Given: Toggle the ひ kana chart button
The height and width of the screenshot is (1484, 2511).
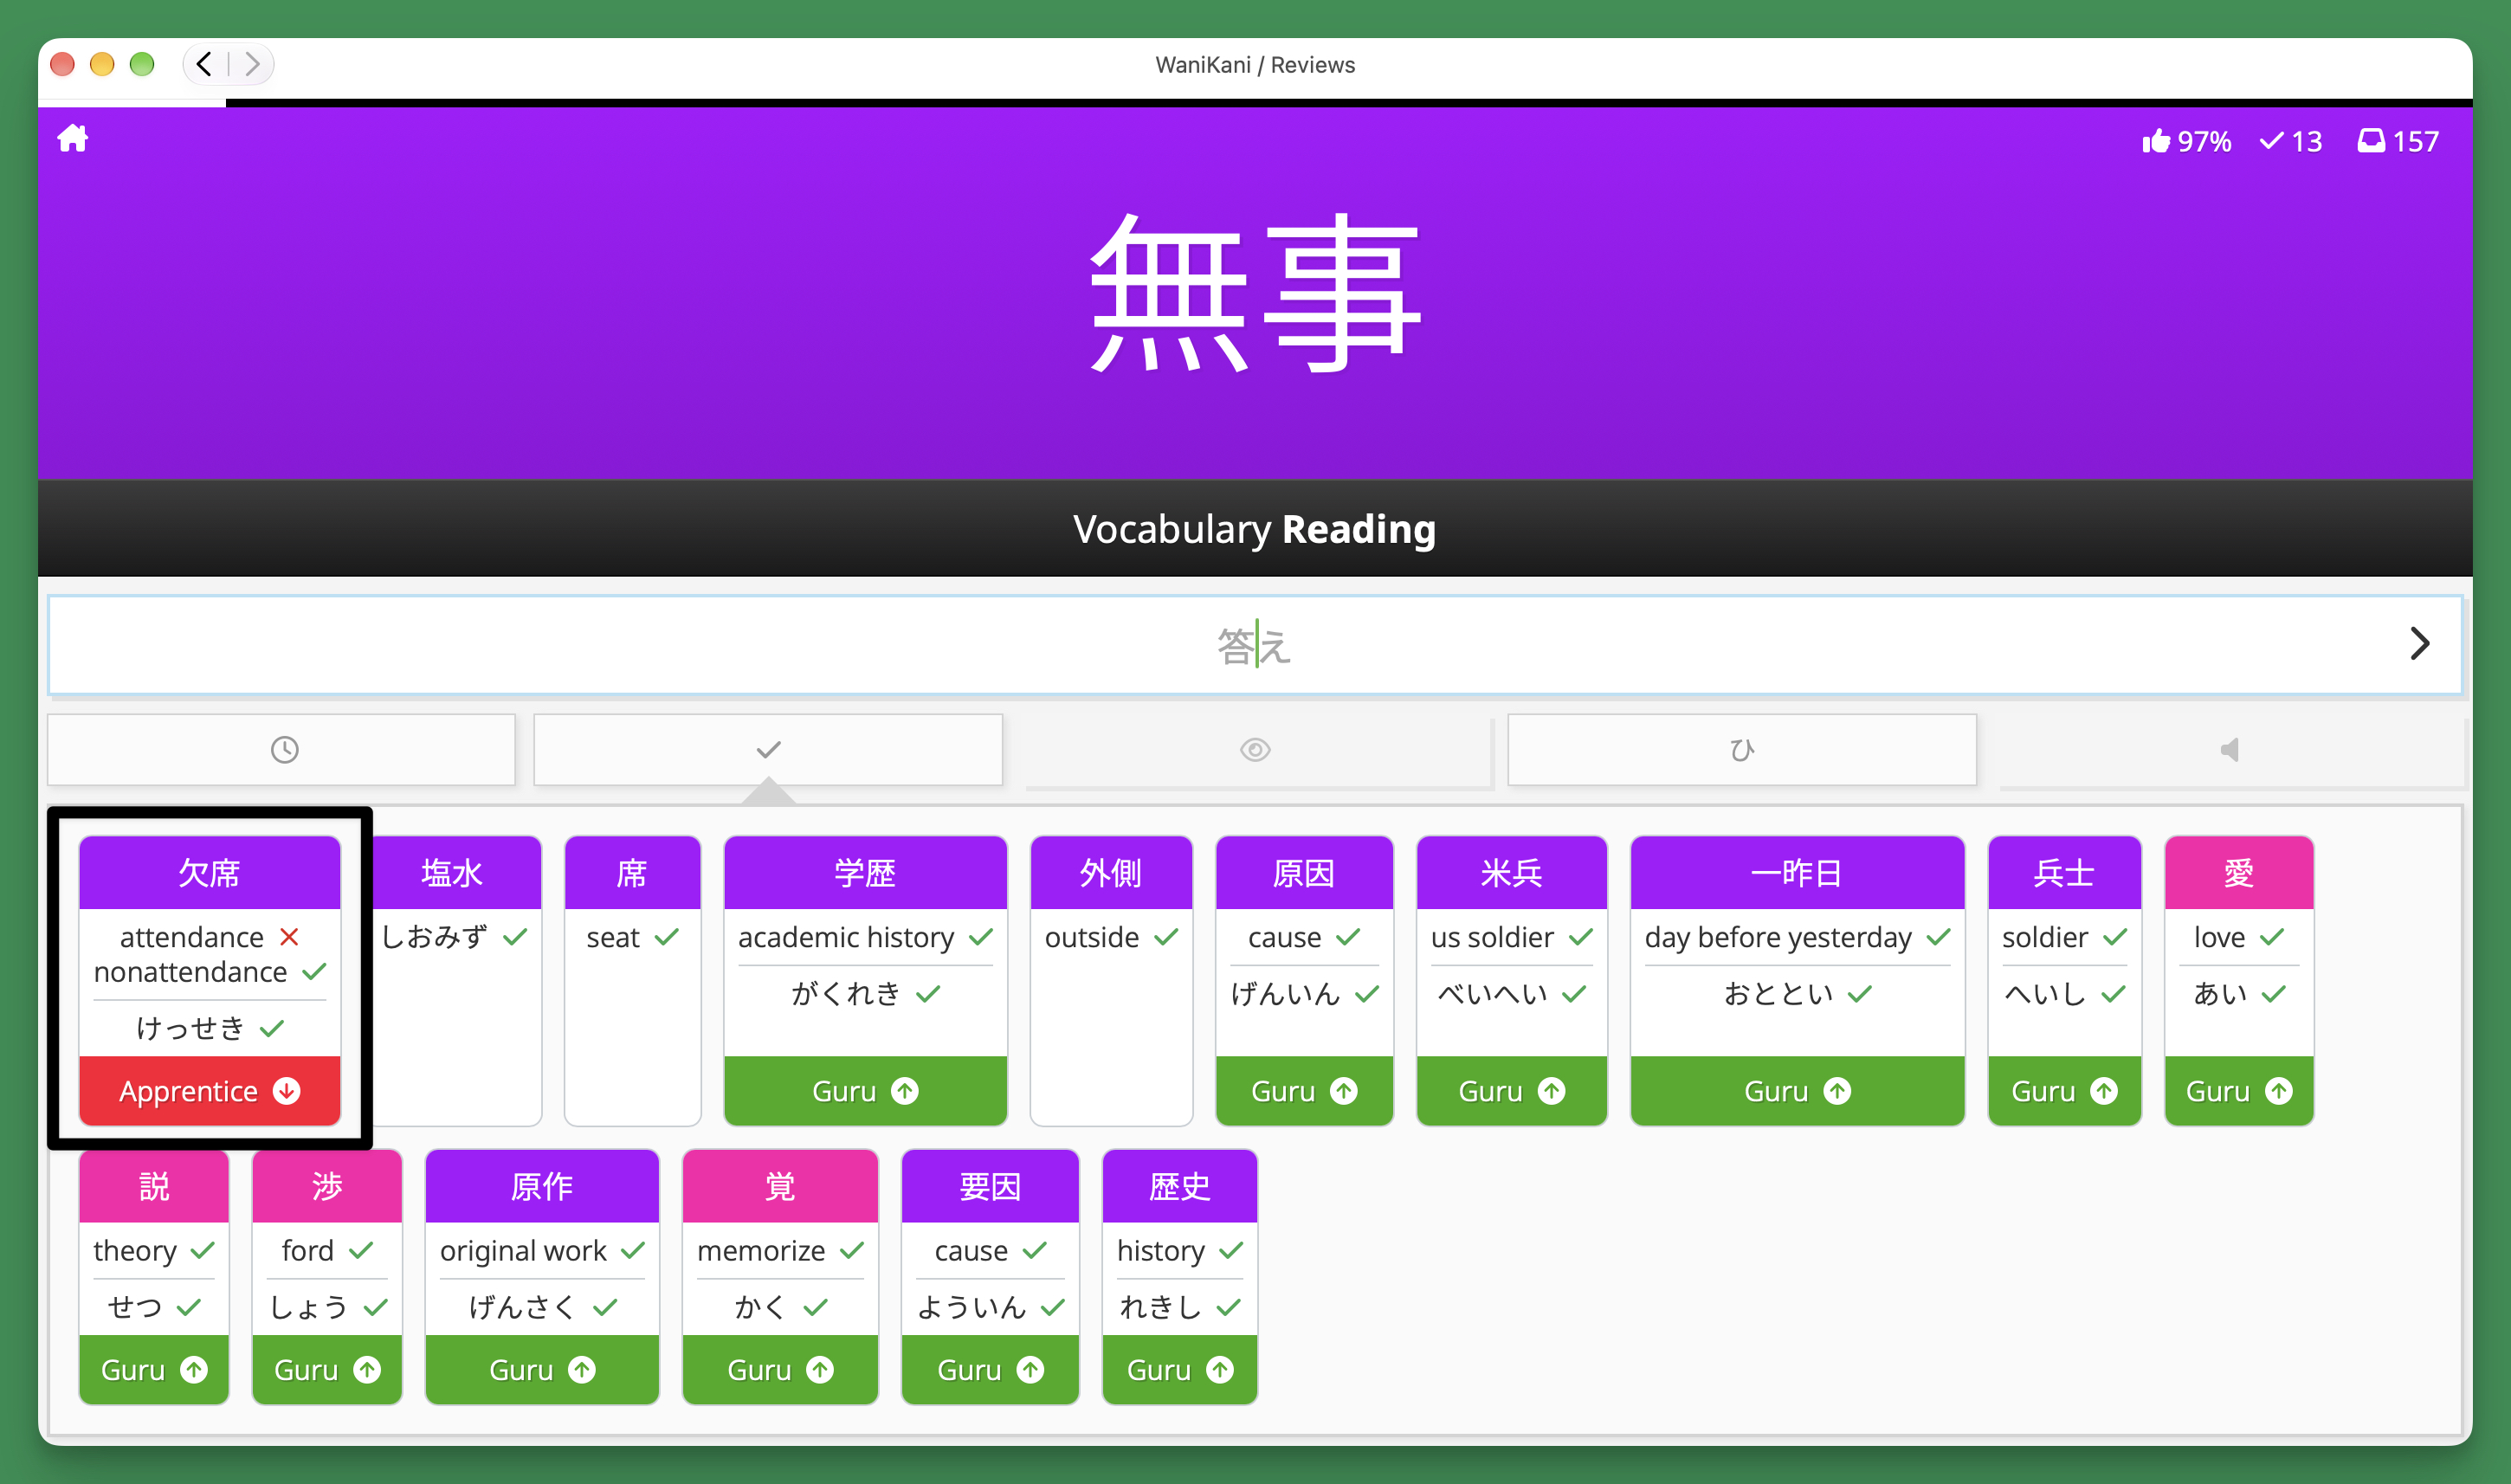Looking at the screenshot, I should 1741,750.
